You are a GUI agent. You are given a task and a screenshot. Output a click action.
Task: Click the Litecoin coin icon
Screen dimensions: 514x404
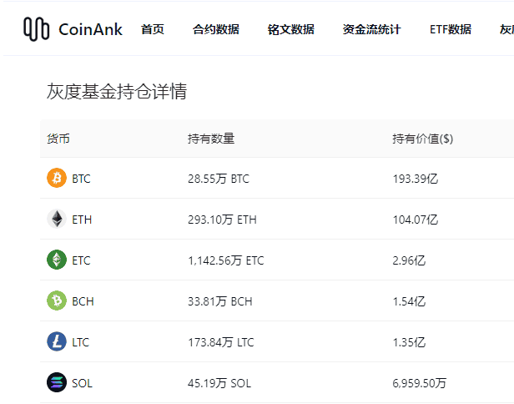(57, 342)
